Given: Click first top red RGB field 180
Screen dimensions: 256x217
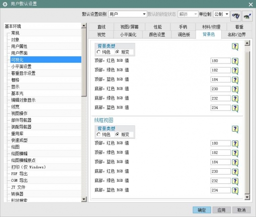Looking at the screenshot, I should coord(220,61).
